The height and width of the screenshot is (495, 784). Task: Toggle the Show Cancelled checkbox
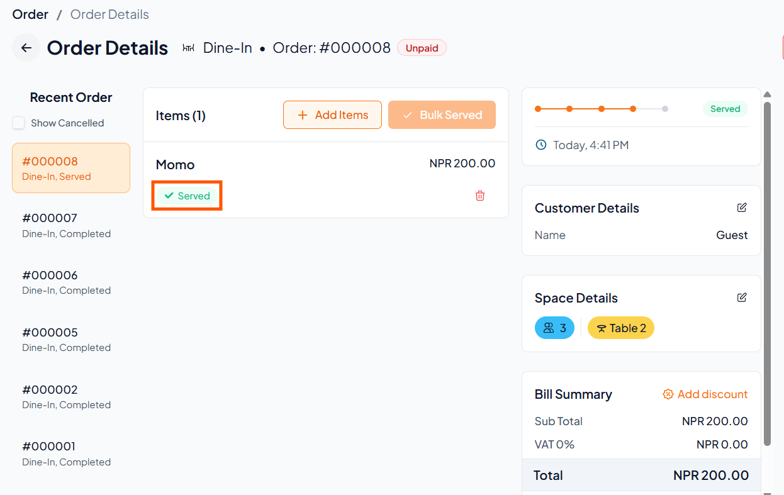click(x=19, y=123)
